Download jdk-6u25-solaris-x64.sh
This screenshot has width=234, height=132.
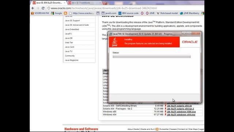tap(180, 106)
